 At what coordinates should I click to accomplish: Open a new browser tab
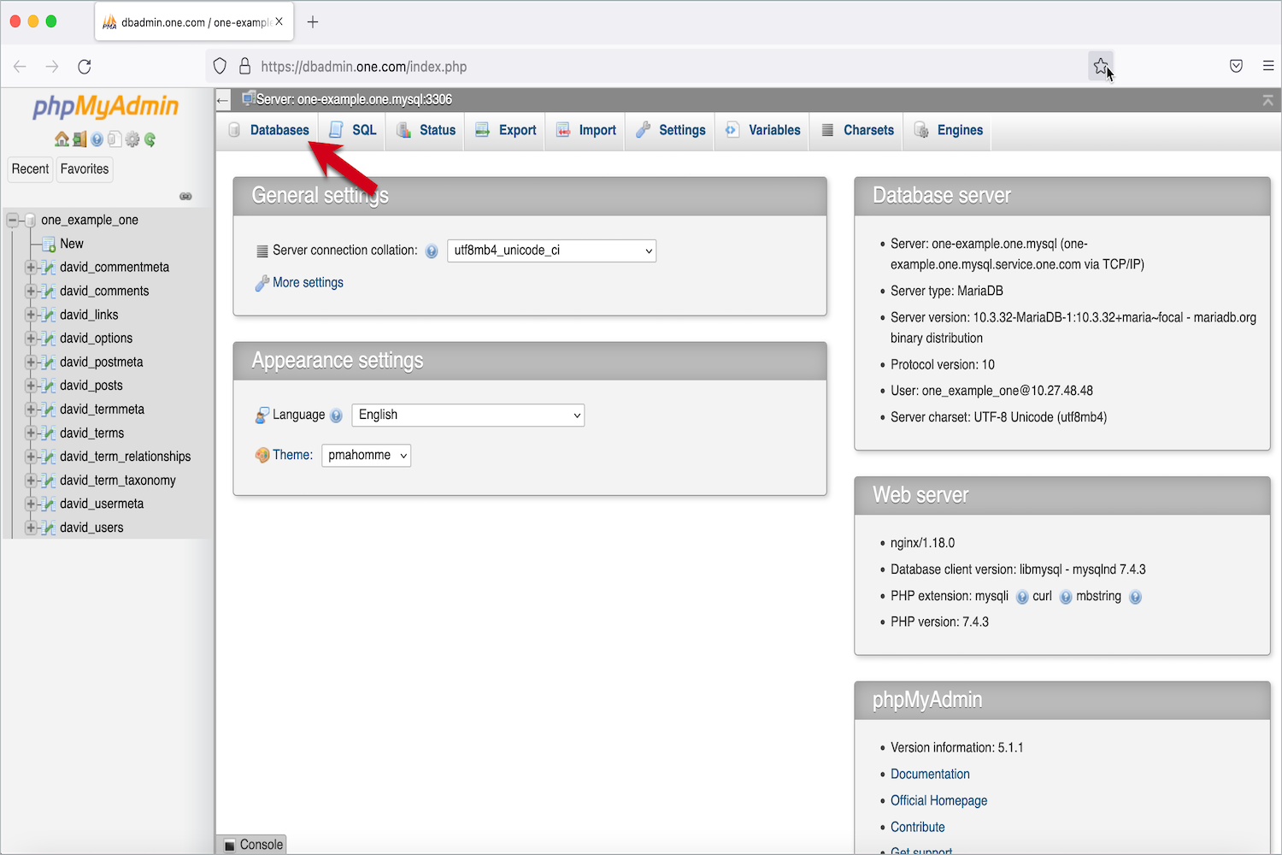[313, 22]
